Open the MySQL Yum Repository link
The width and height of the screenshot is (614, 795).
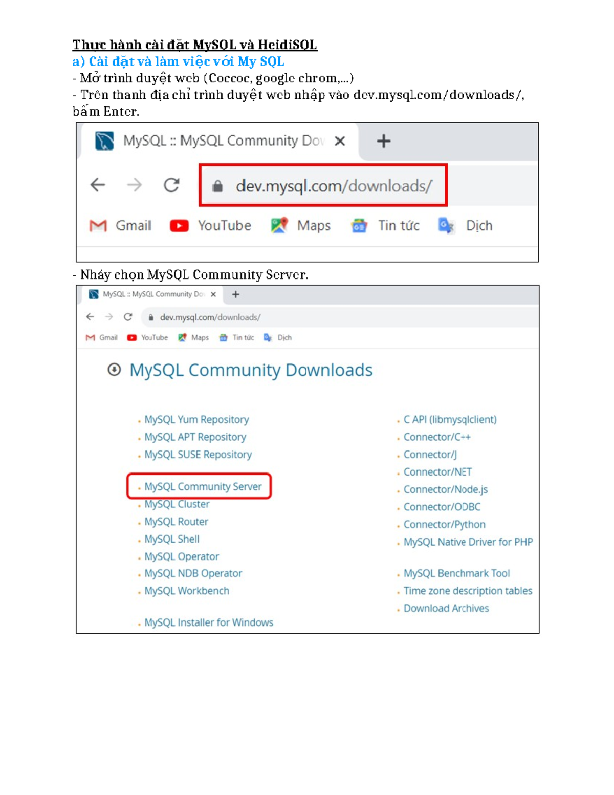tap(196, 419)
